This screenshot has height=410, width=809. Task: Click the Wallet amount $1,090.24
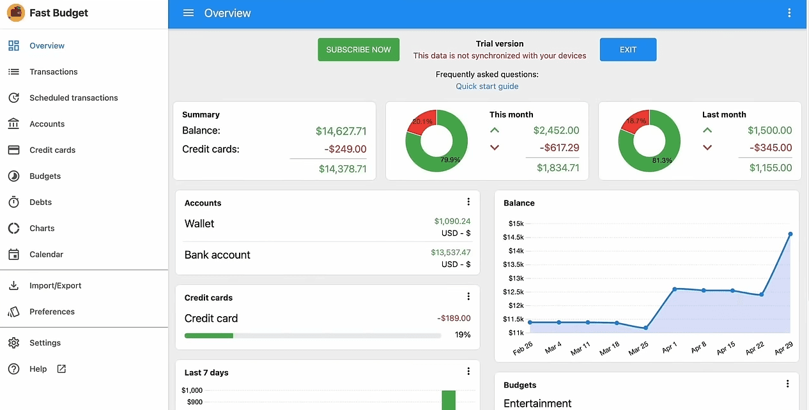point(452,222)
